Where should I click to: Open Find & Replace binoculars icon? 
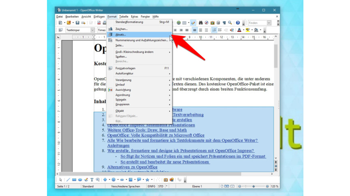point(201,23)
